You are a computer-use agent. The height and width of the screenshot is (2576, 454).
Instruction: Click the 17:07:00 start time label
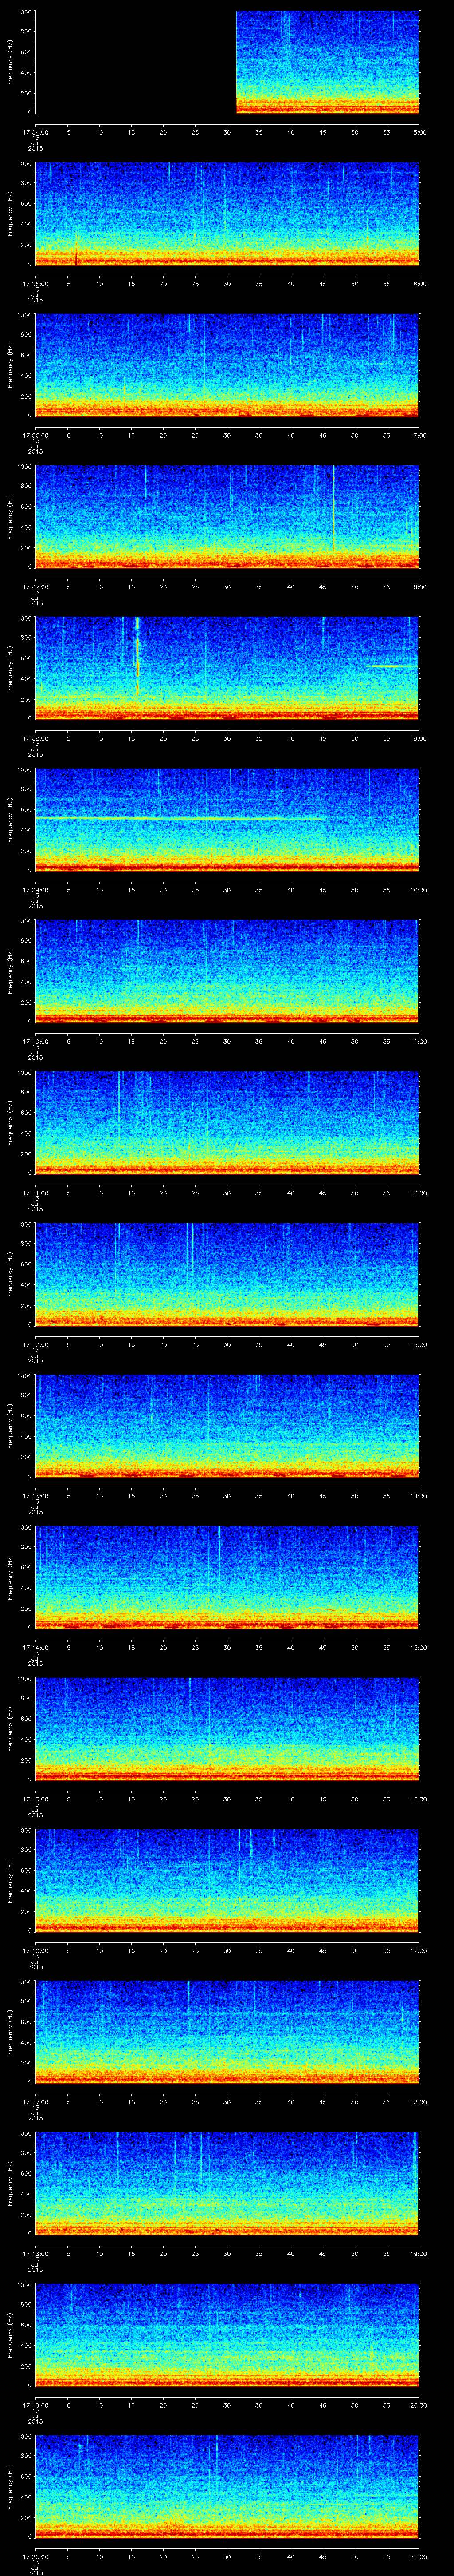point(35,587)
